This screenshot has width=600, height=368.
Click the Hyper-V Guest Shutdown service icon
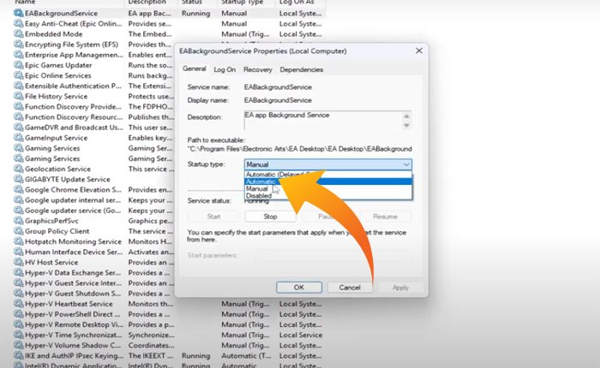tap(18, 294)
